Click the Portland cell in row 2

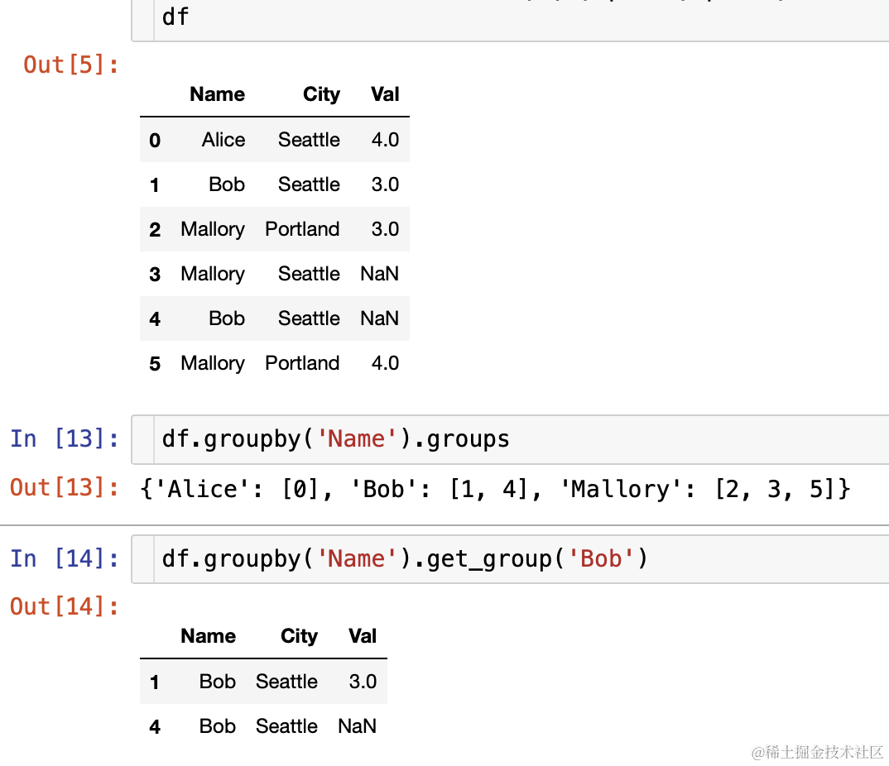coord(302,229)
